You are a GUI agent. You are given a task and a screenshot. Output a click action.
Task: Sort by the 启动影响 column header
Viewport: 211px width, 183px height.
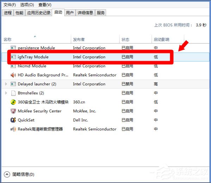[x=168, y=39]
